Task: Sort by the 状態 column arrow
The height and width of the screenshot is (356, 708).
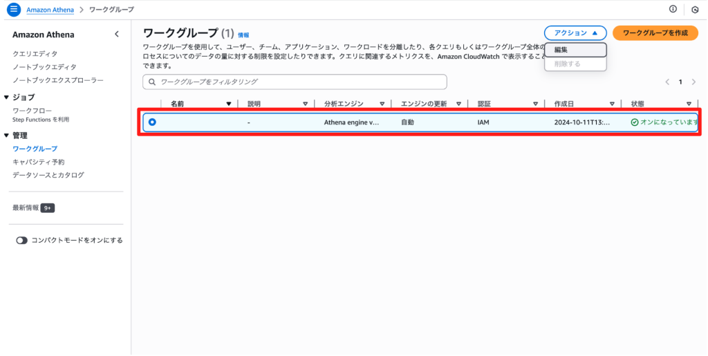Action: pyautogui.click(x=689, y=104)
